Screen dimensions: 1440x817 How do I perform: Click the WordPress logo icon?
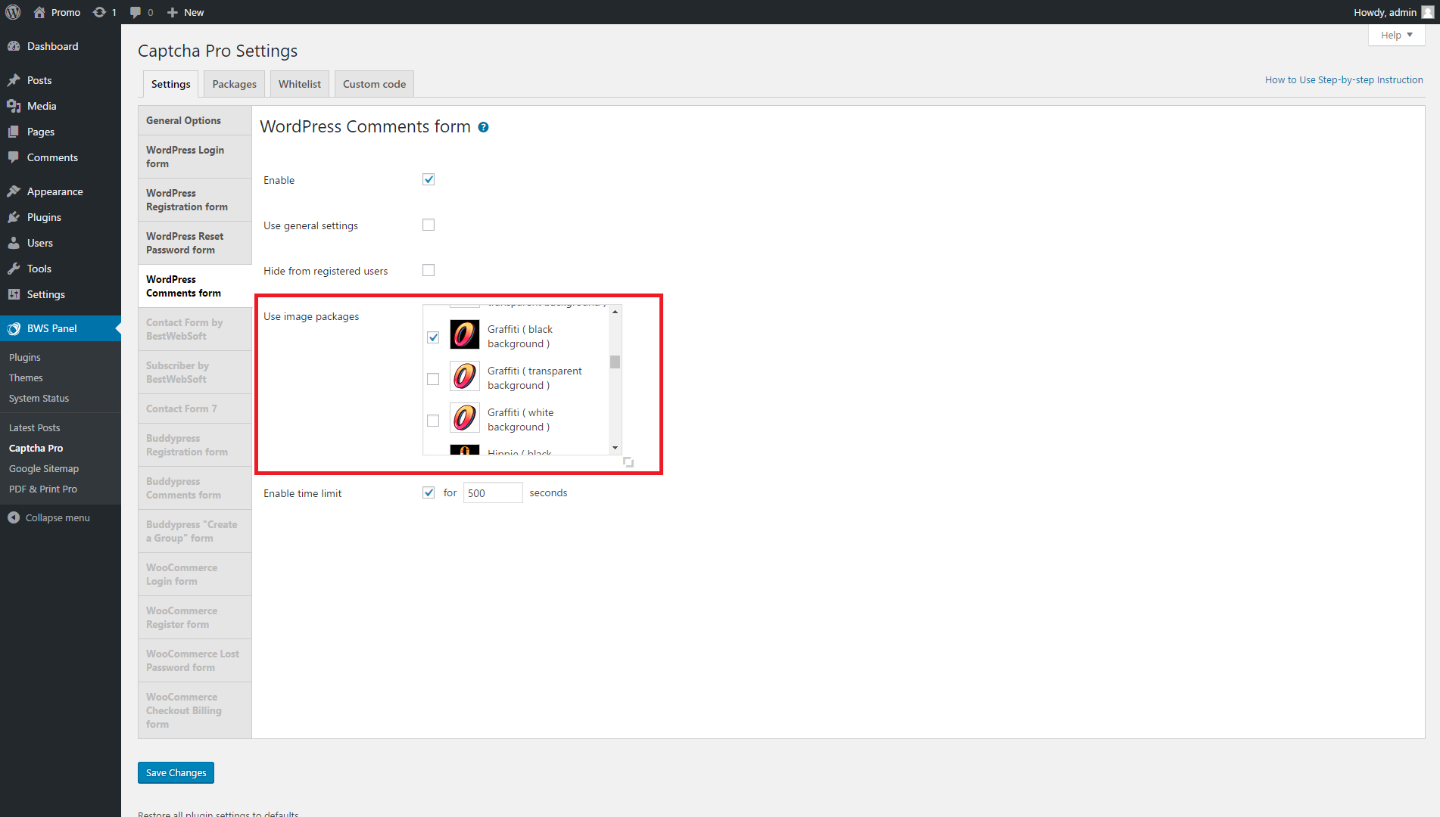point(13,12)
